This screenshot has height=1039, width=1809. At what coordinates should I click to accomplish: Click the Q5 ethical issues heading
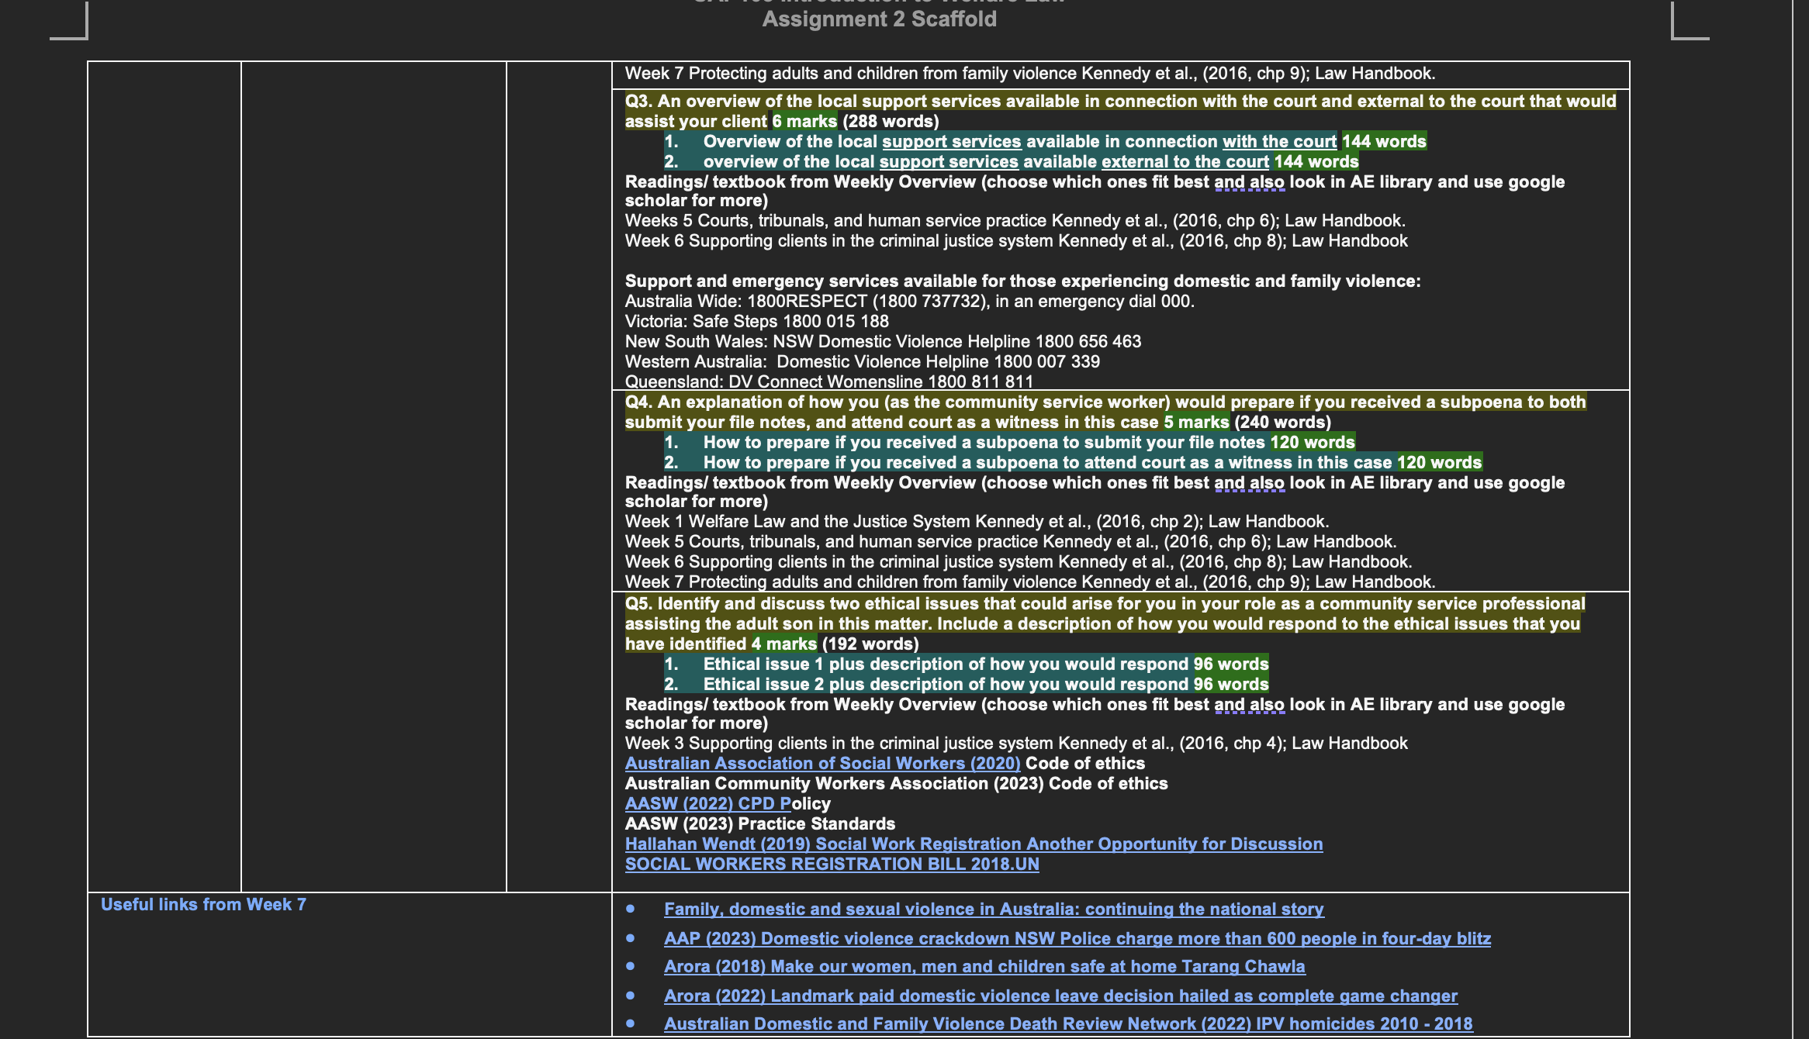coord(1105,604)
